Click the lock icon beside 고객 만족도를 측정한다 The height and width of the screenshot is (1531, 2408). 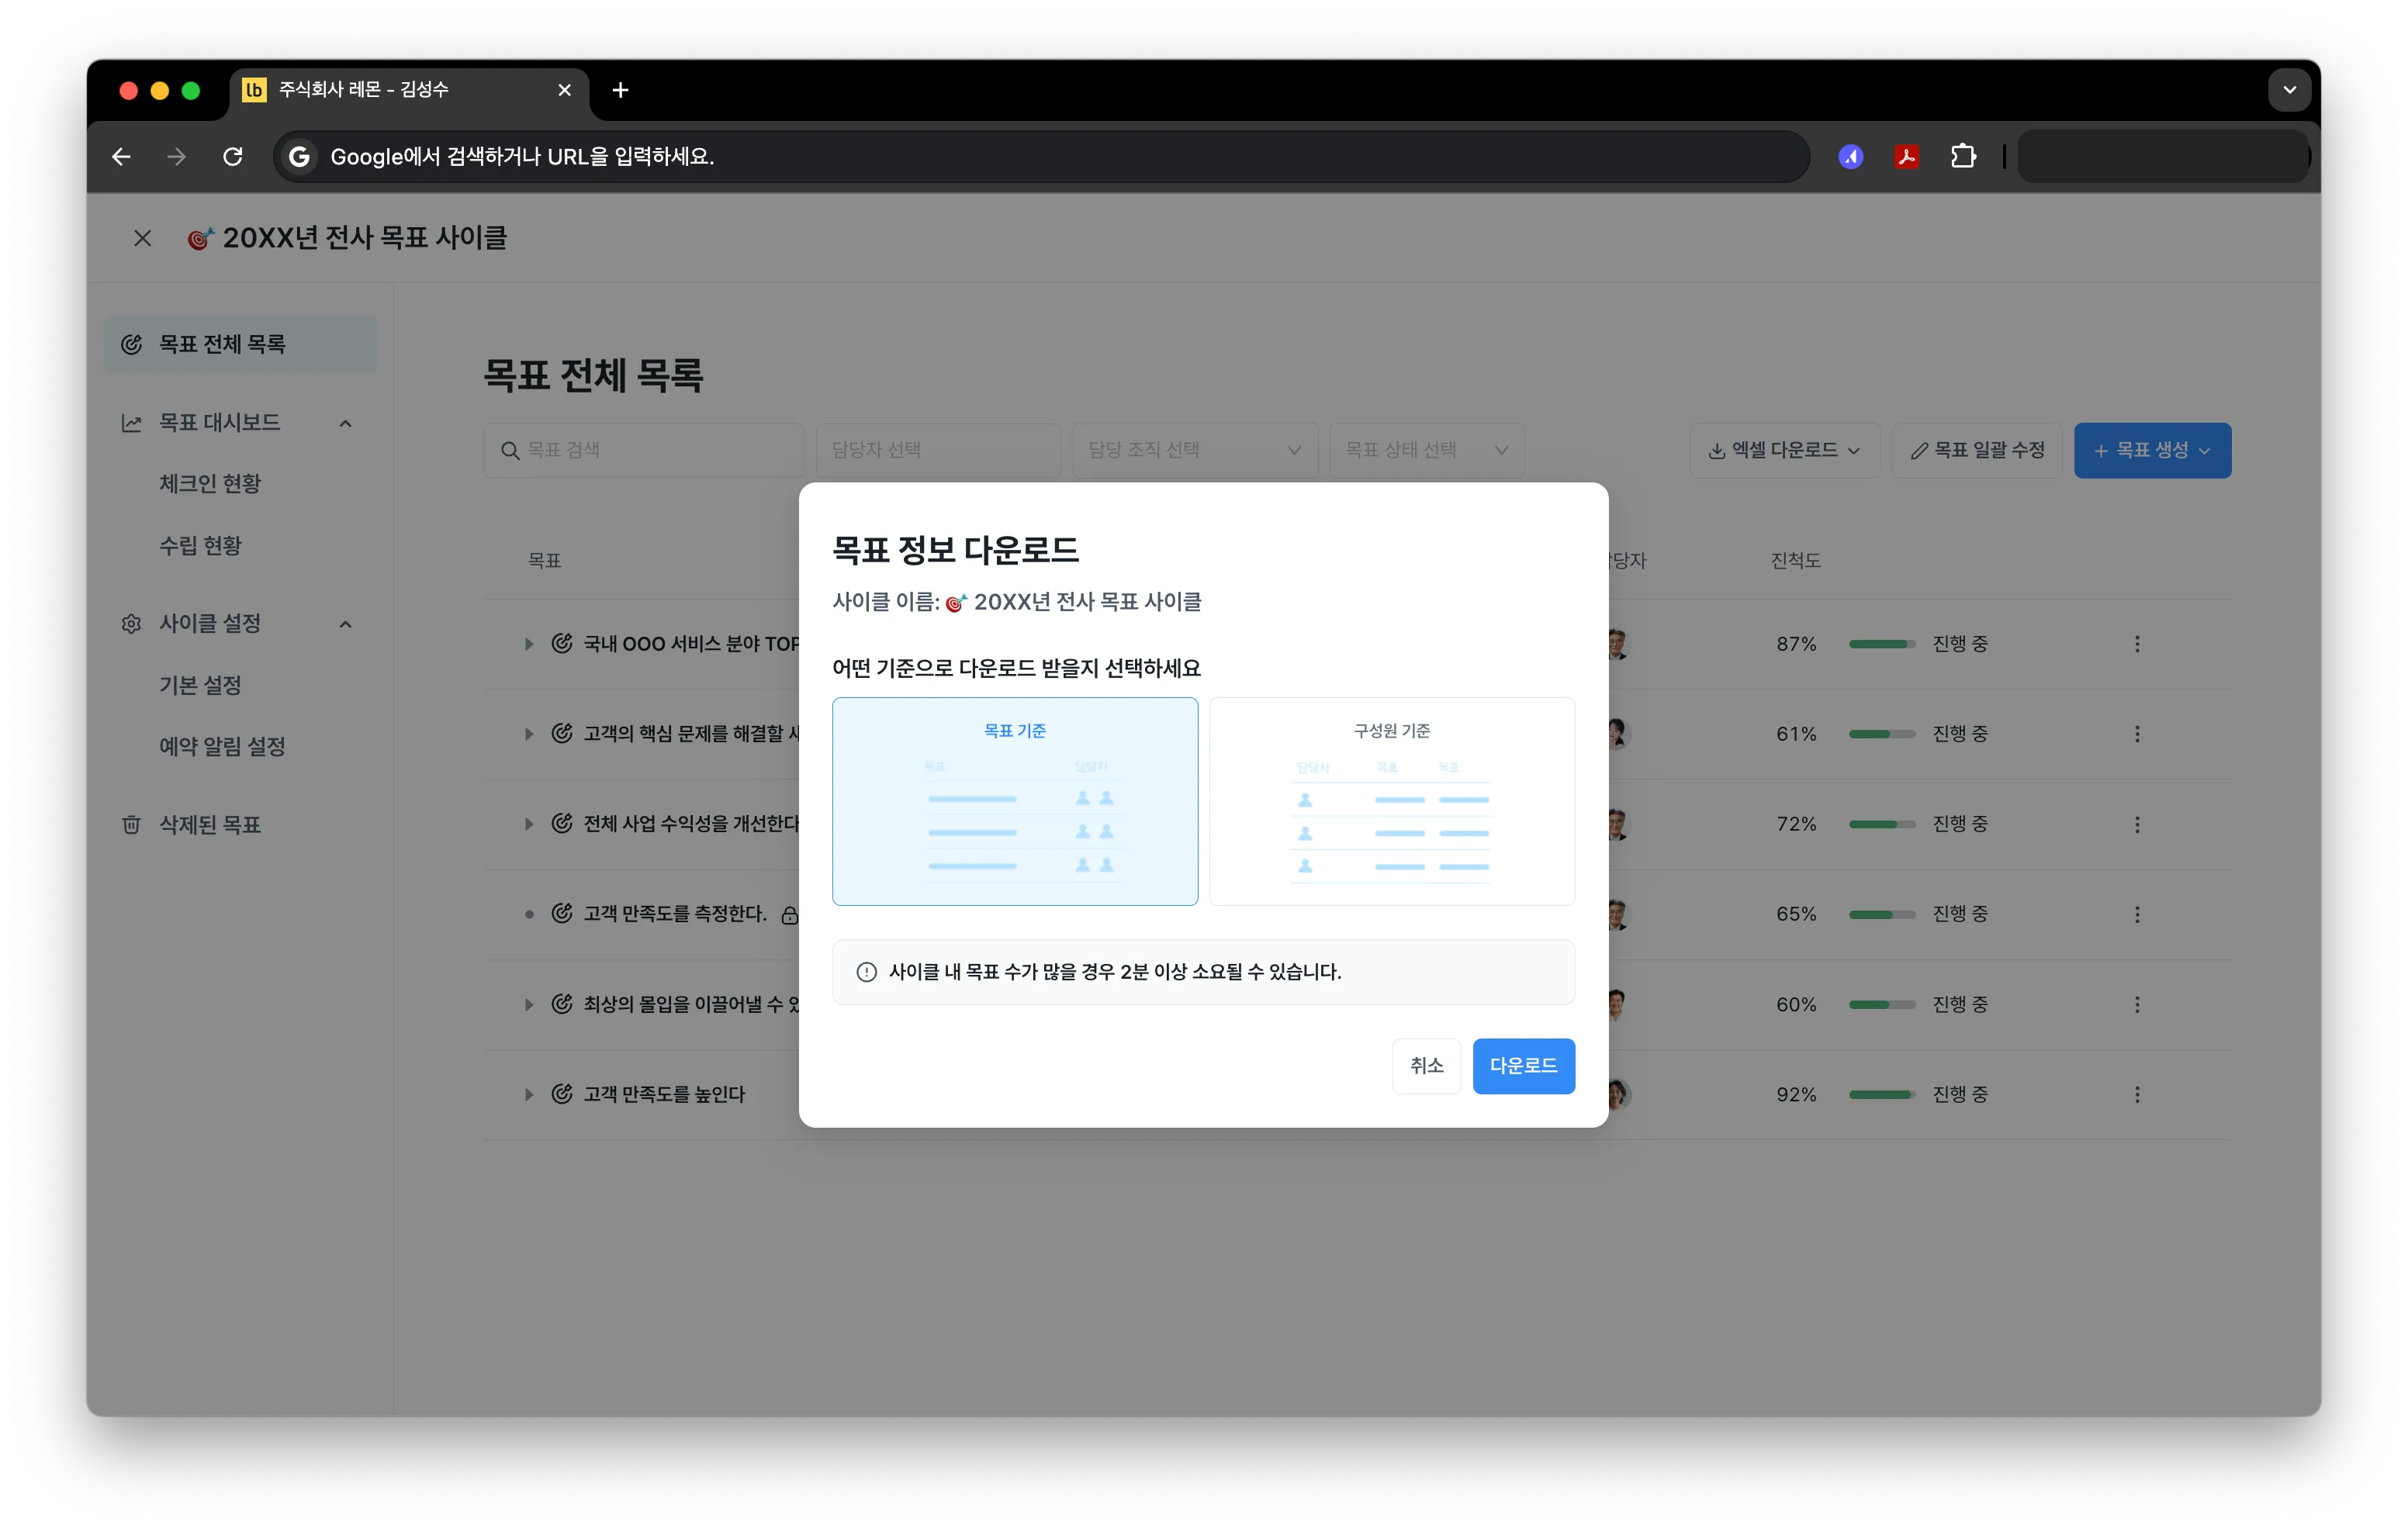click(x=789, y=915)
